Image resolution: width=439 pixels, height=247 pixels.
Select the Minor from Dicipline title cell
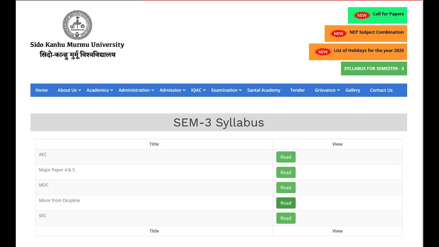154,203
